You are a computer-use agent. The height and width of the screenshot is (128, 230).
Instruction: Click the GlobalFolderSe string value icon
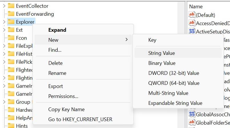tap(192, 122)
